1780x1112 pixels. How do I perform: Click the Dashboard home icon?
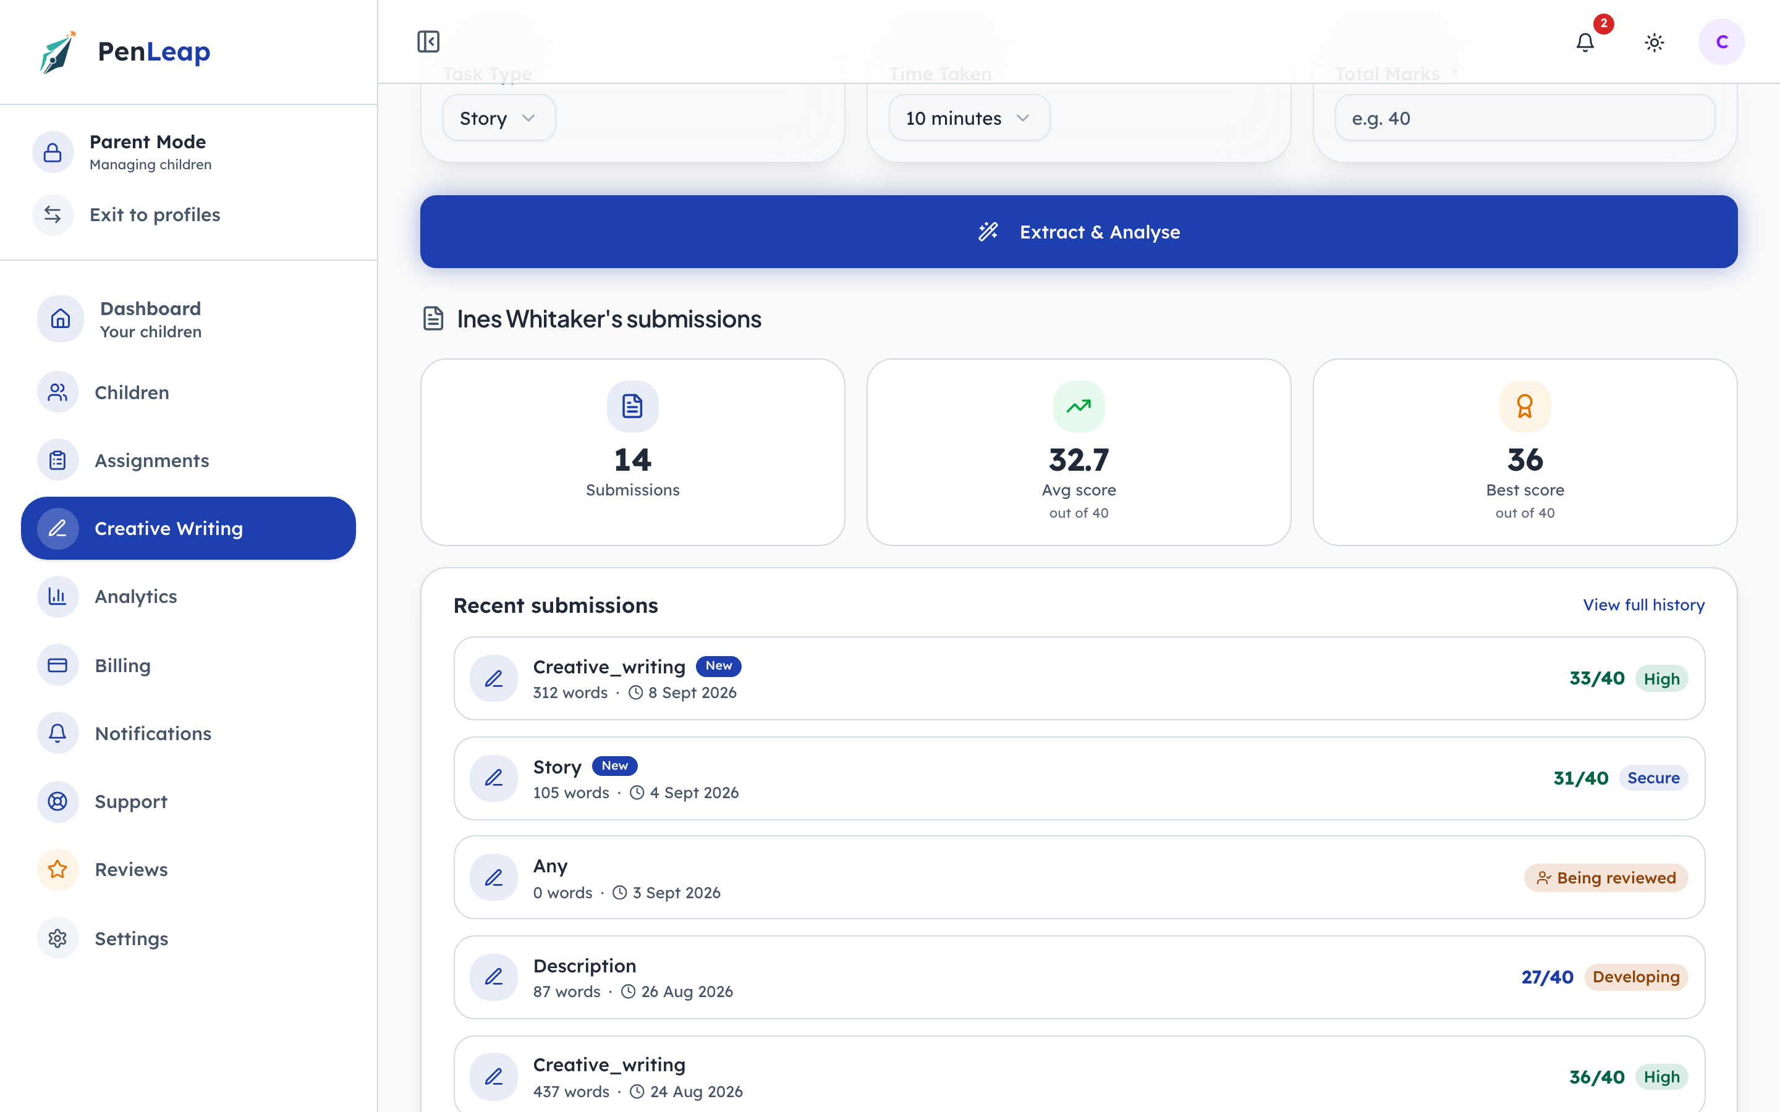61,319
